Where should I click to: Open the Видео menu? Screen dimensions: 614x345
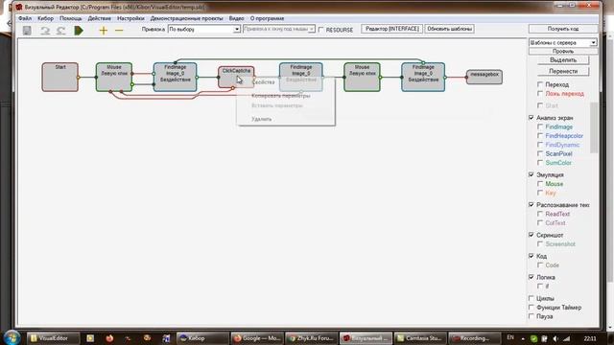(x=237, y=18)
